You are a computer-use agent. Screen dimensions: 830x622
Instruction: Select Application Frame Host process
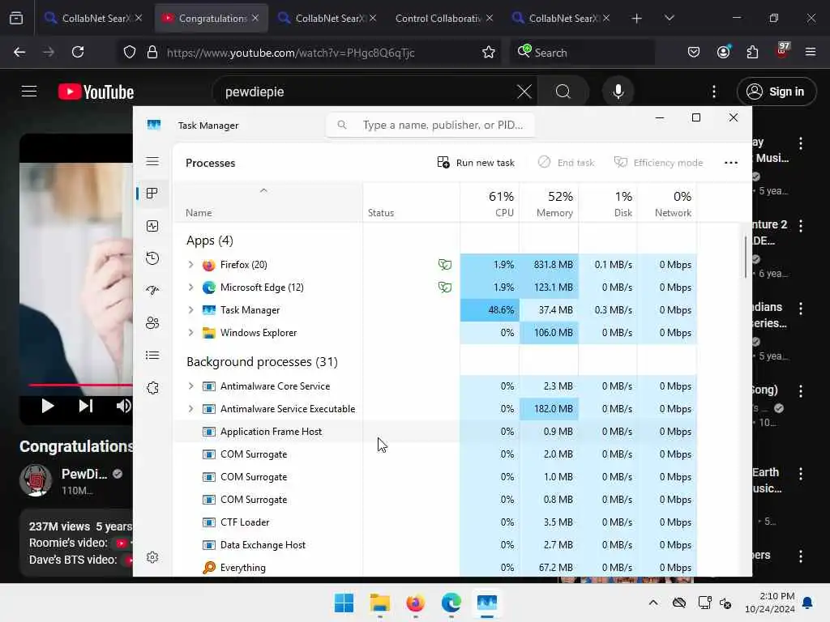coord(434,432)
